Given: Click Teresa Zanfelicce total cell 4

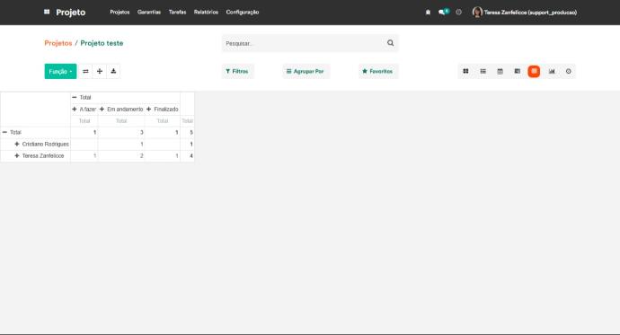Looking at the screenshot, I should pyautogui.click(x=188, y=156).
